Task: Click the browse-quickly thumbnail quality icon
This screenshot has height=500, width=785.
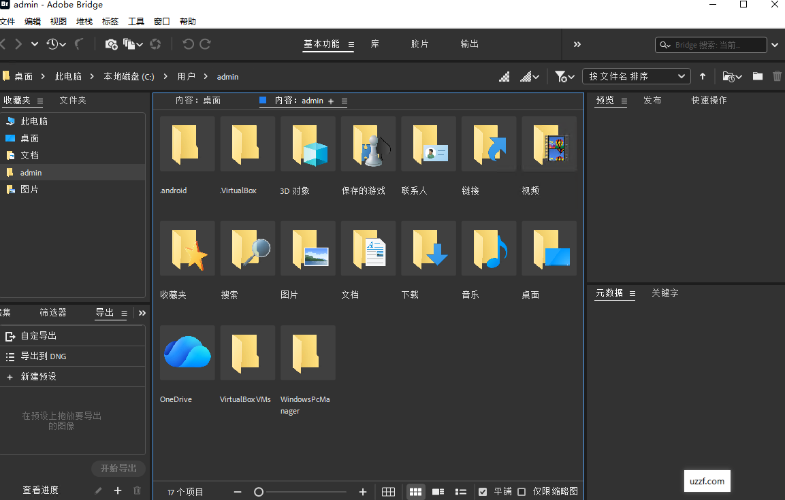Action: [x=504, y=76]
